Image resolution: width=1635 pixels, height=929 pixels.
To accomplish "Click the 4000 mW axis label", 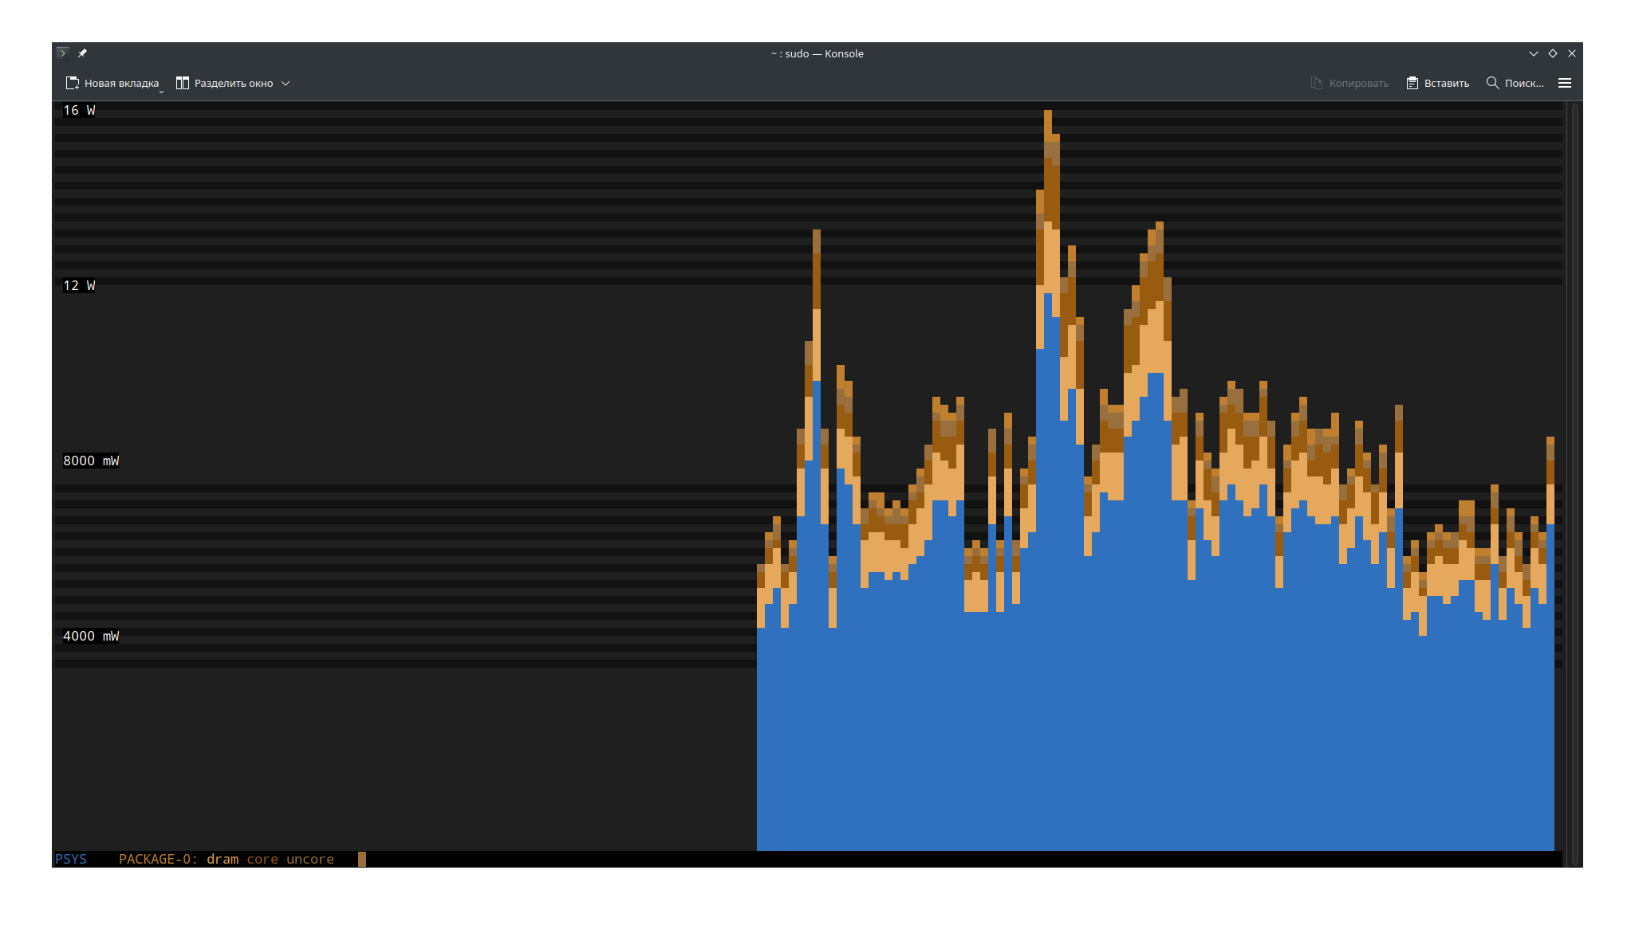I will coord(91,636).
